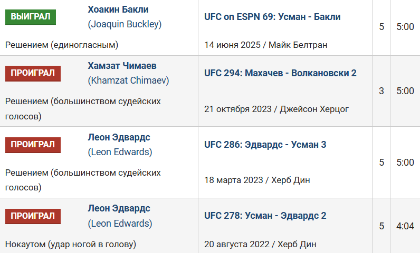The height and width of the screenshot is (253, 420).
Task: Click ПРОИГРАЛ badge in the UFC 286 row
Action: pyautogui.click(x=33, y=145)
